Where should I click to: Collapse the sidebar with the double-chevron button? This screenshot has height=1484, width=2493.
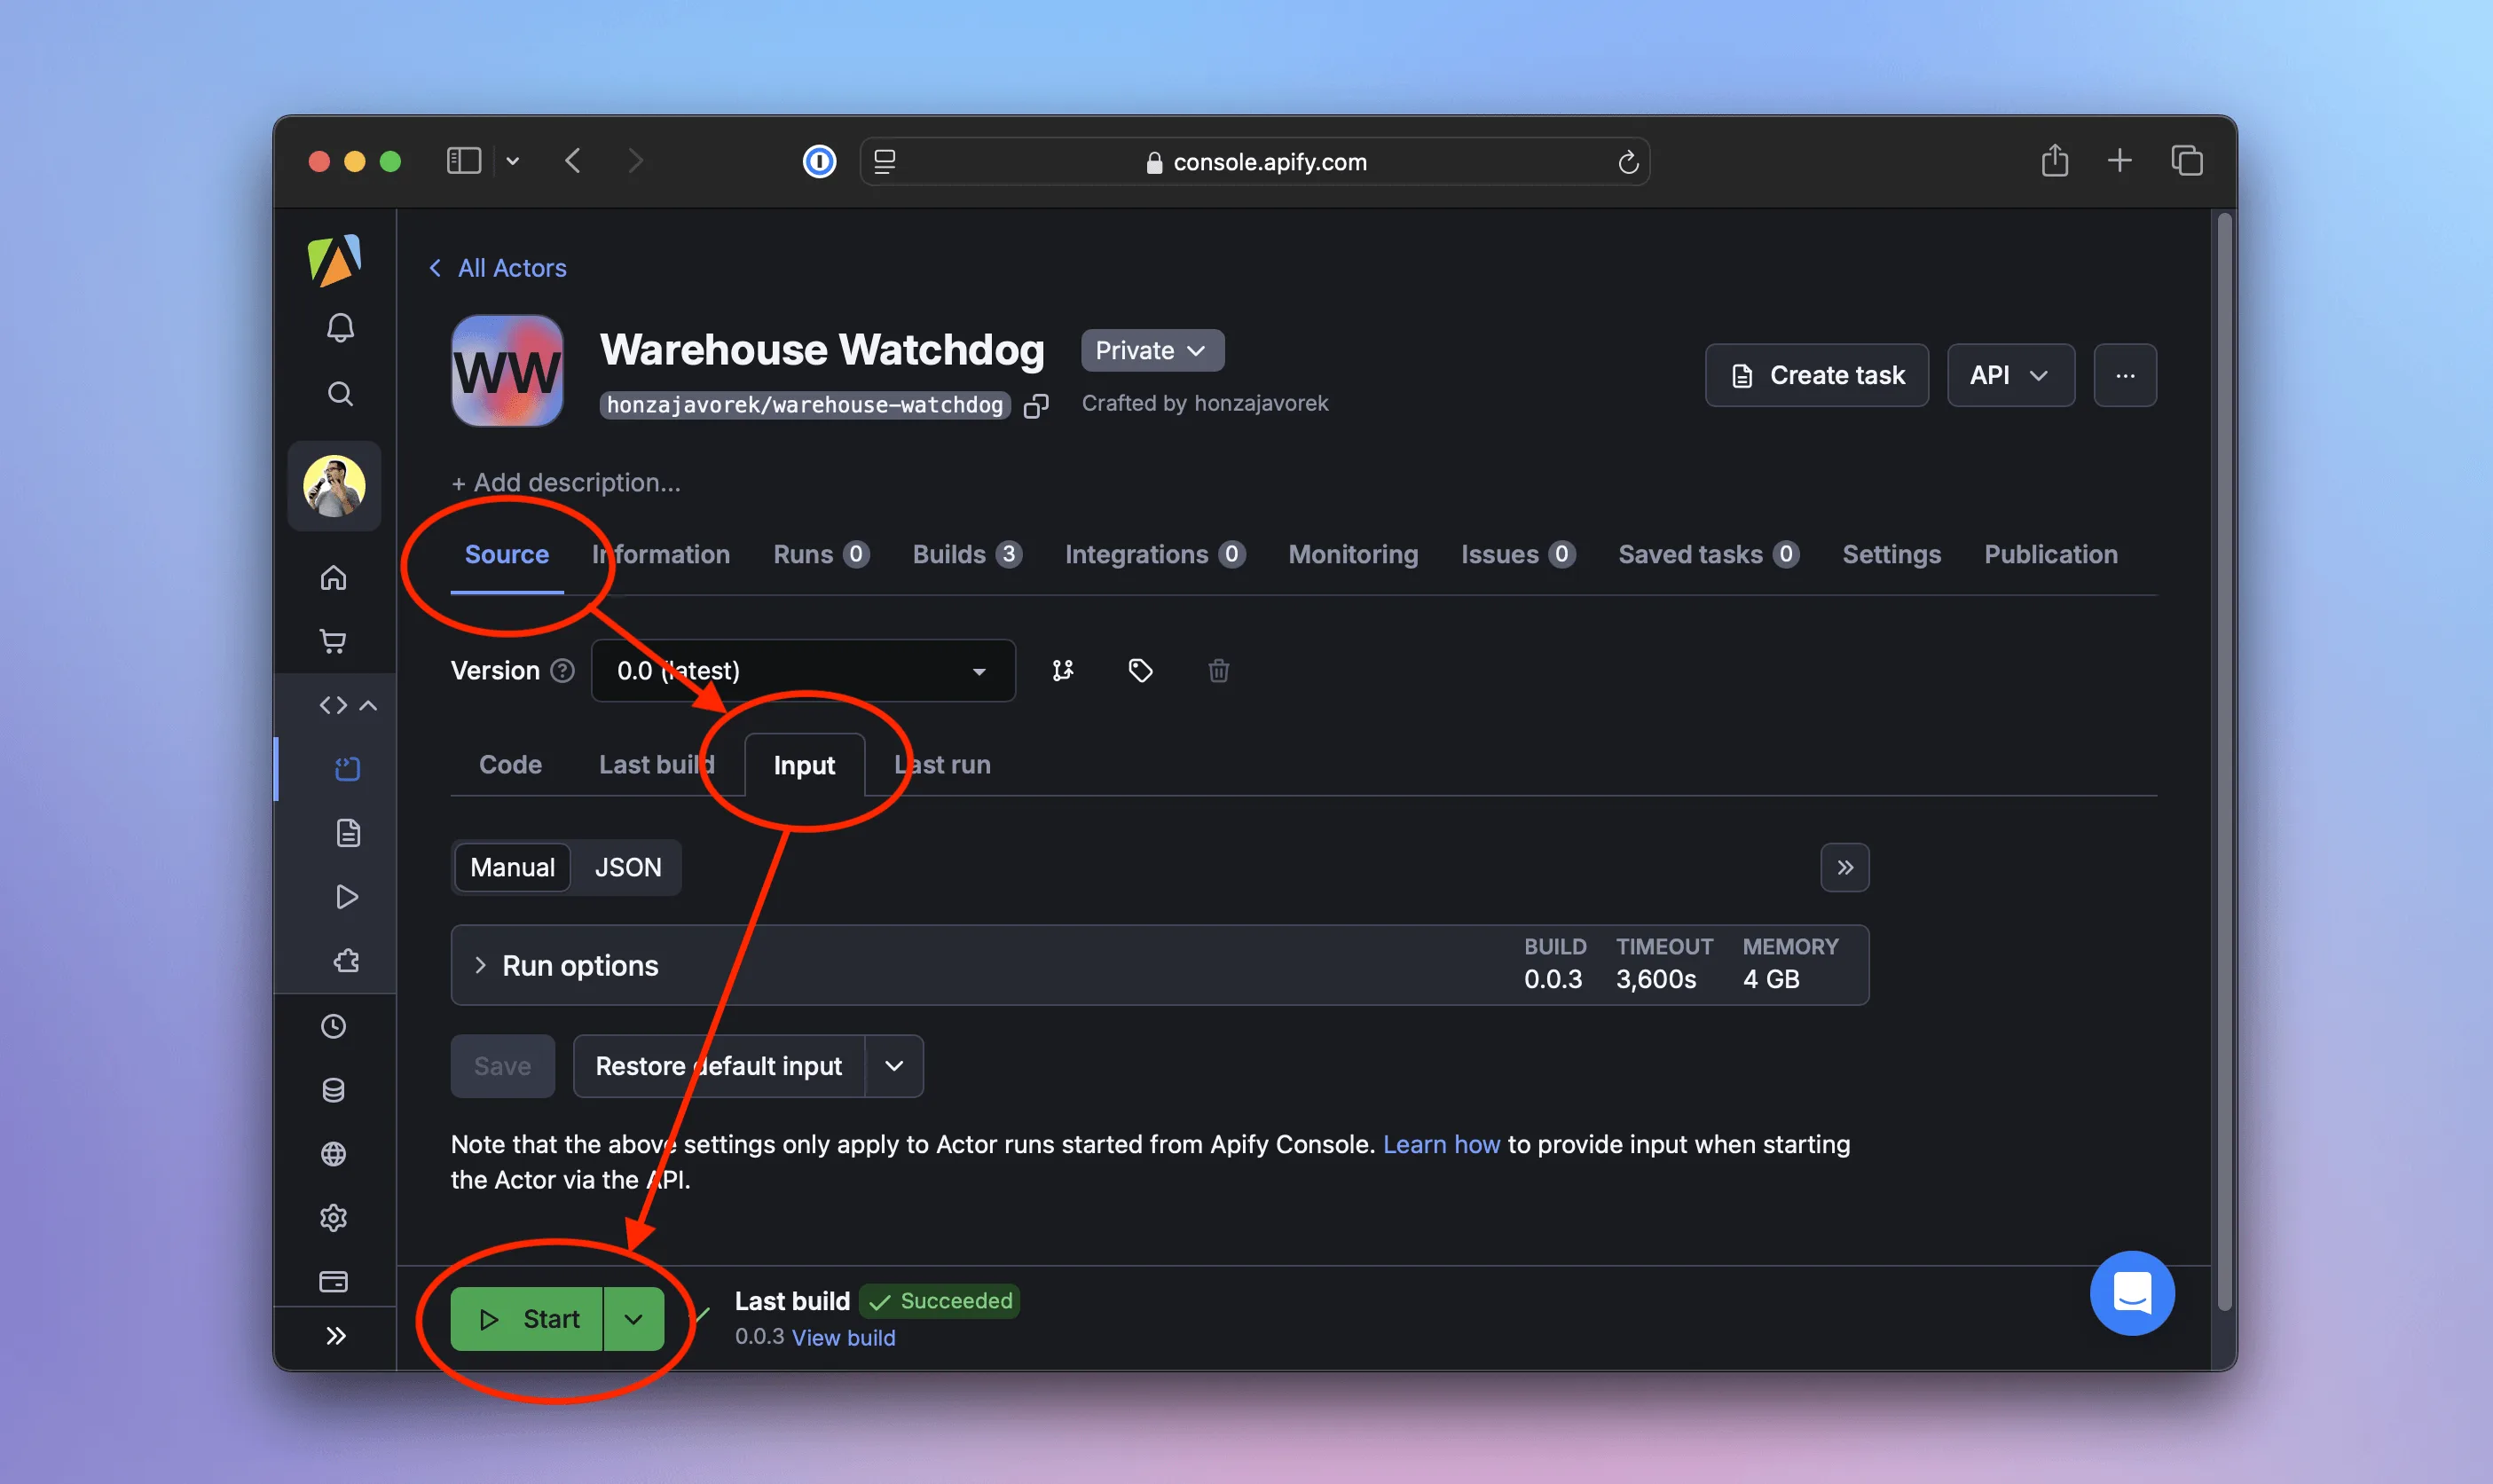click(338, 1335)
